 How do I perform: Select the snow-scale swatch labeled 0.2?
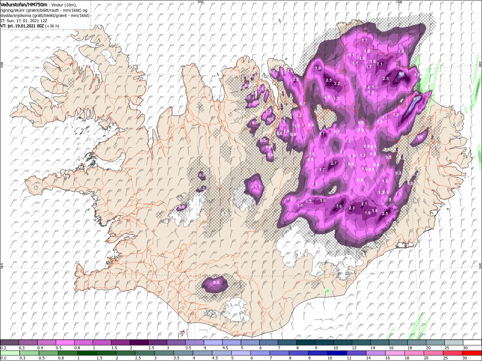point(9,343)
